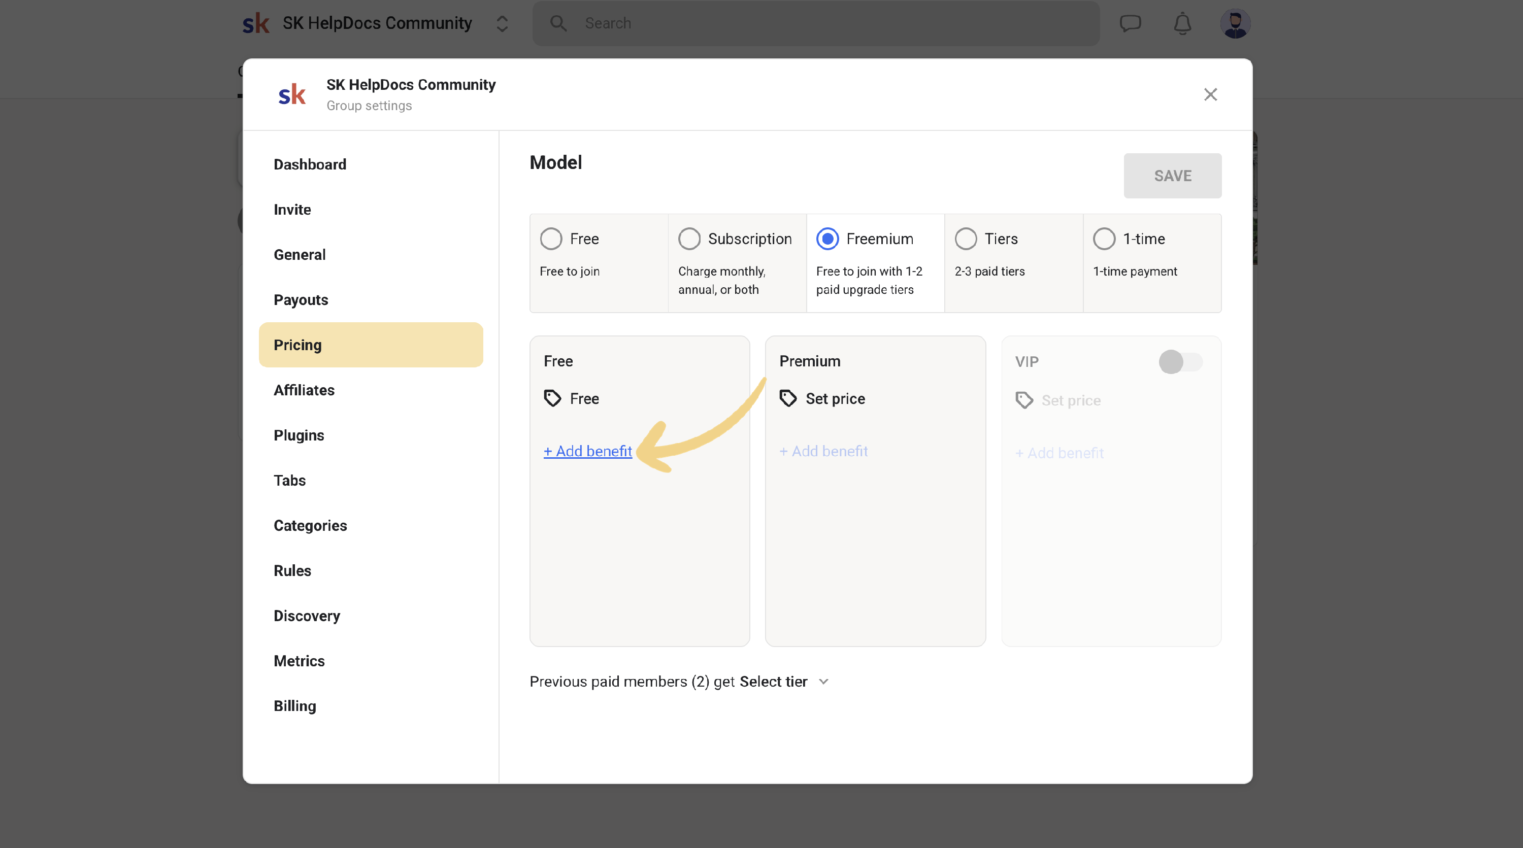Image resolution: width=1523 pixels, height=848 pixels.
Task: Close the group settings dialog
Action: (x=1210, y=94)
